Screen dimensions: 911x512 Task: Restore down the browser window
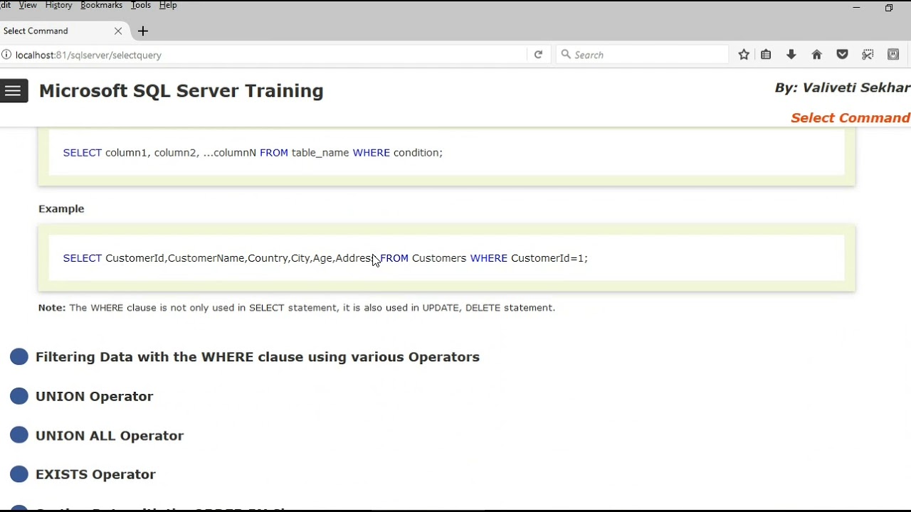click(889, 8)
